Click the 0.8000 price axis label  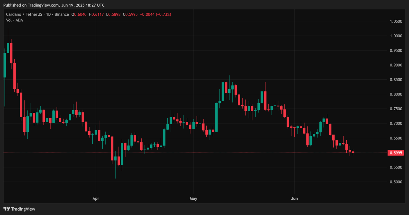[396, 94]
